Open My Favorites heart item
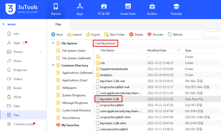221x132 pixels. pos(68,125)
